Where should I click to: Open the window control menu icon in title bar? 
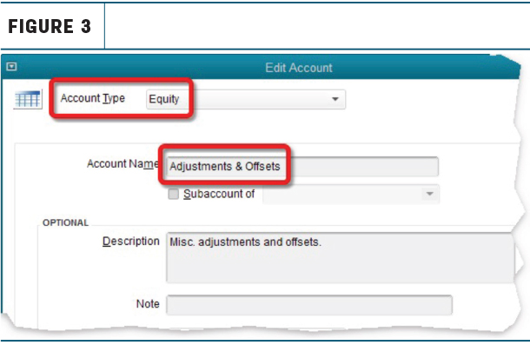pyautogui.click(x=11, y=66)
